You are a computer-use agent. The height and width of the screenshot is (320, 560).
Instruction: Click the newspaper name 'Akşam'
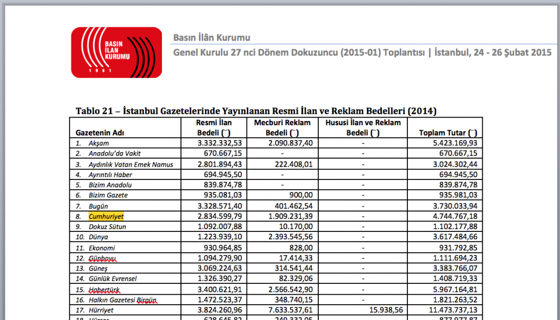point(98,143)
